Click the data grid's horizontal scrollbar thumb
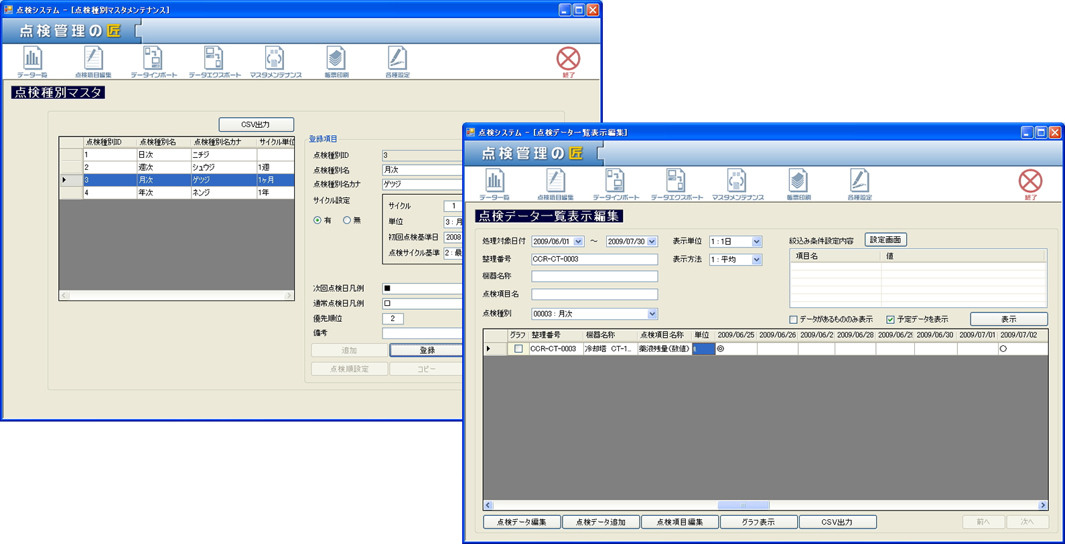This screenshot has height=544, width=1065. [x=743, y=505]
